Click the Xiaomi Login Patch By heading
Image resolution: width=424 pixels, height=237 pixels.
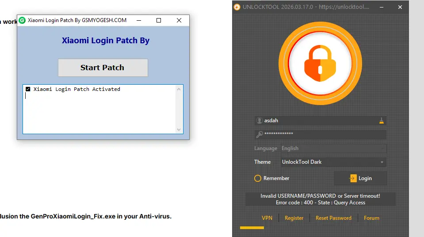point(106,41)
